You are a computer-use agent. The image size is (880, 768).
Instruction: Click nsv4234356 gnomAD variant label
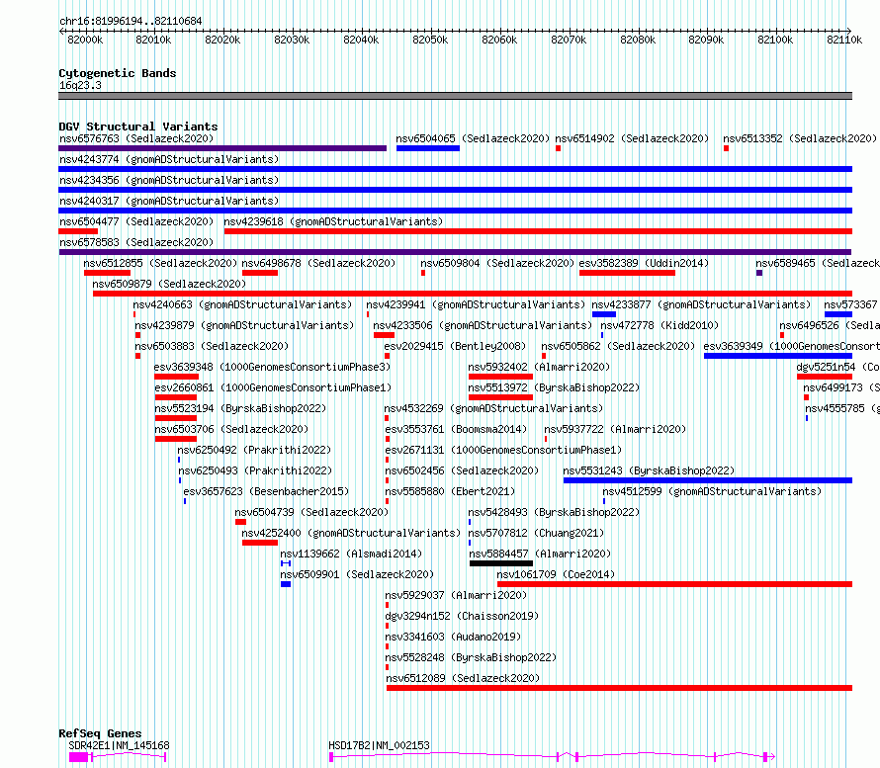pos(169,180)
